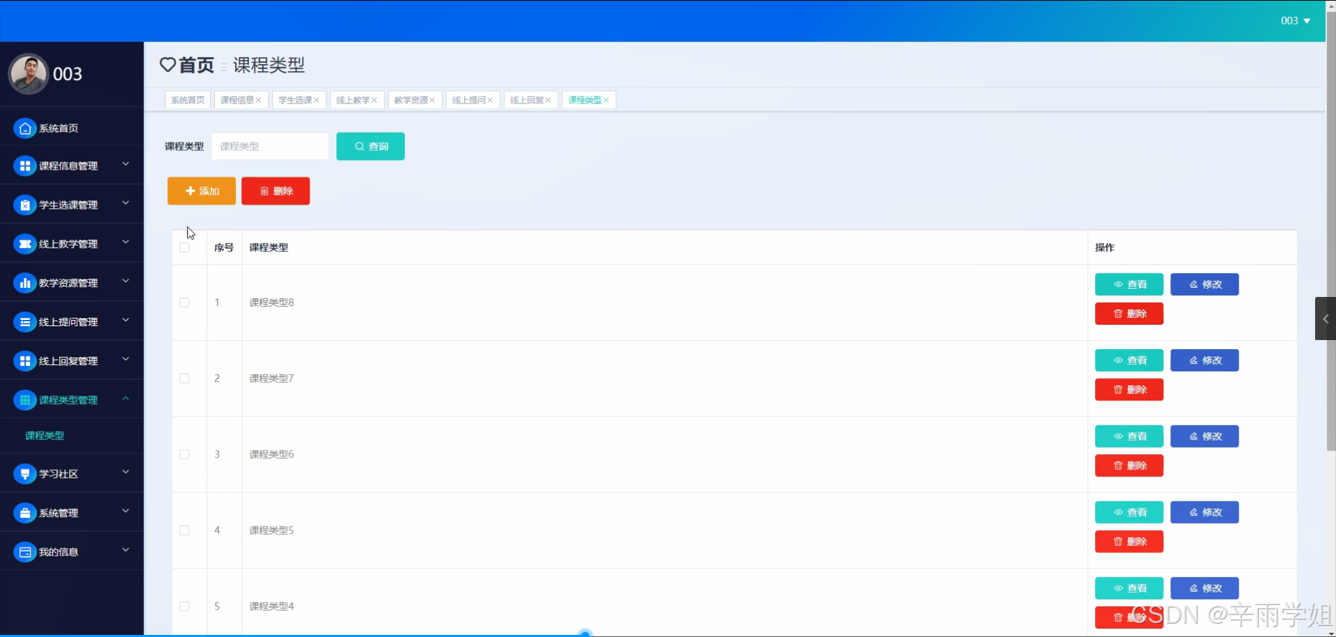The width and height of the screenshot is (1336, 637).
Task: Click the heart icon beside 首页
Action: click(x=168, y=65)
